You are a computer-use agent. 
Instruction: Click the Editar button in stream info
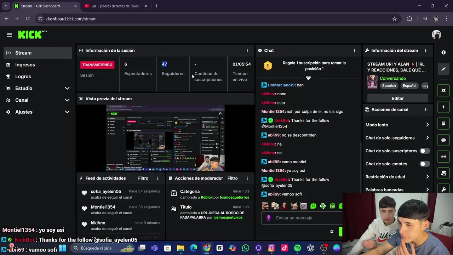pyautogui.click(x=397, y=98)
